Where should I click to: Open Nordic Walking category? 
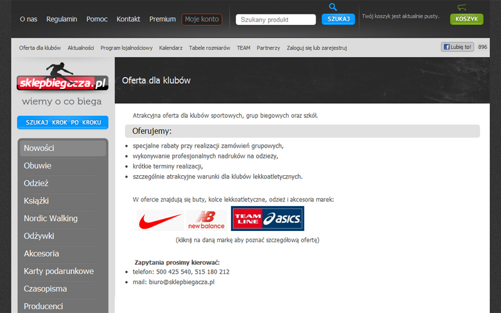pyautogui.click(x=51, y=218)
